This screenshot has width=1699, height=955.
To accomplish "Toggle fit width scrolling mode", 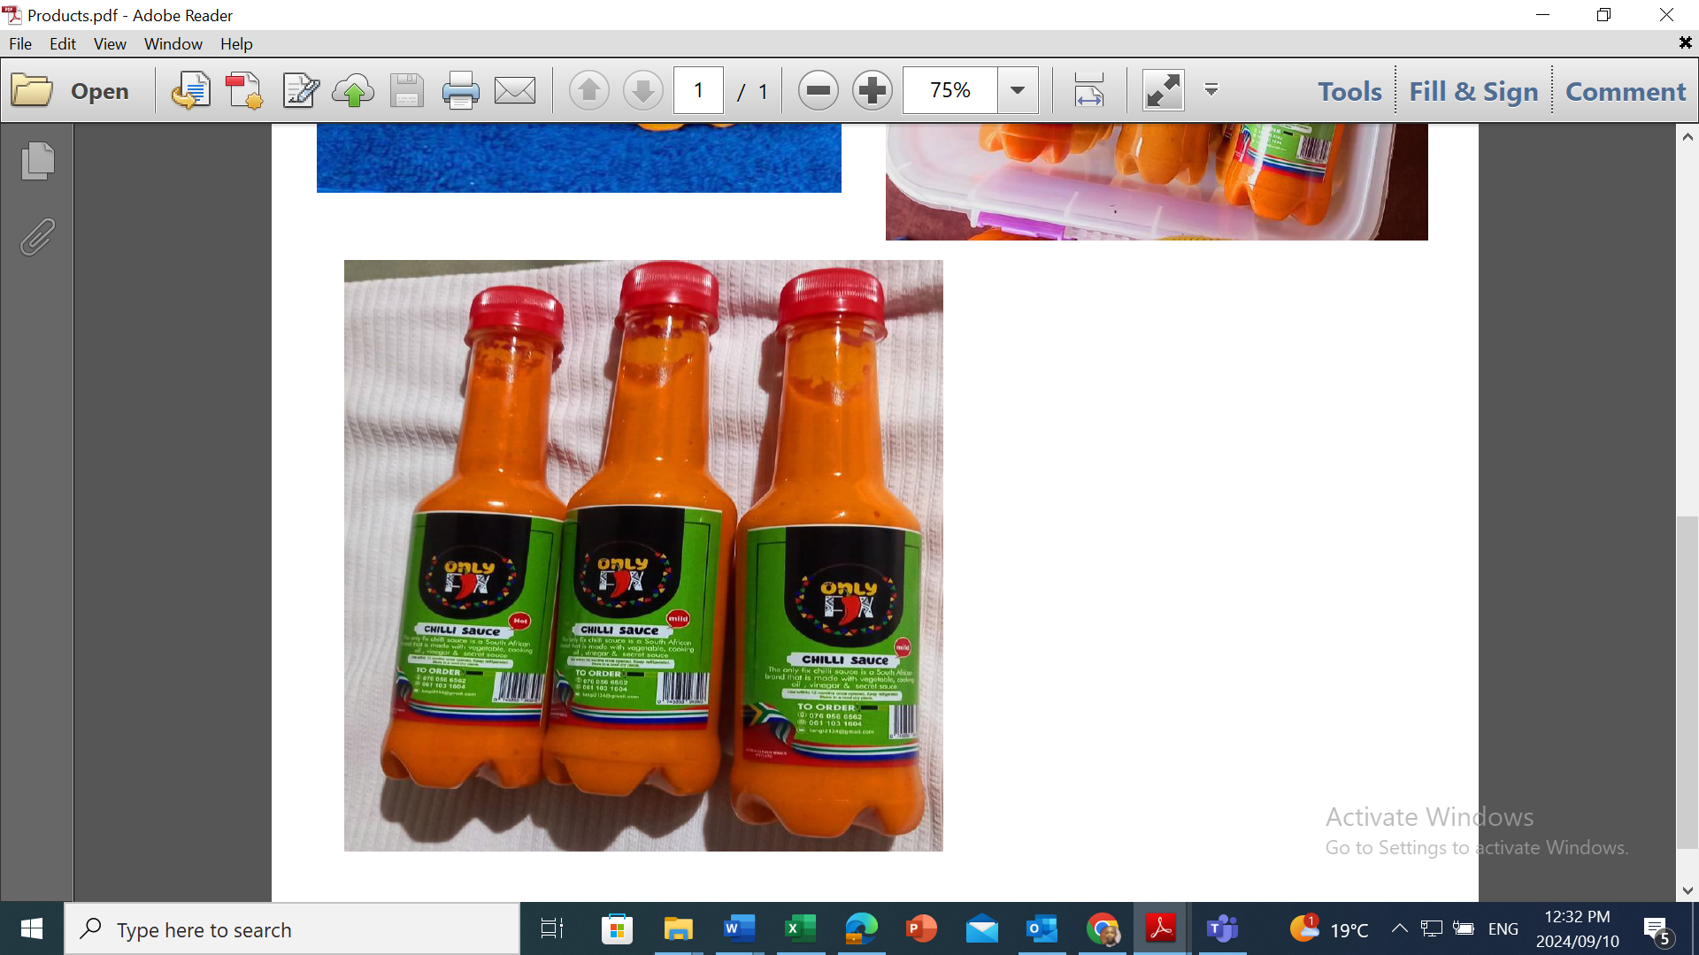I will pyautogui.click(x=1088, y=90).
